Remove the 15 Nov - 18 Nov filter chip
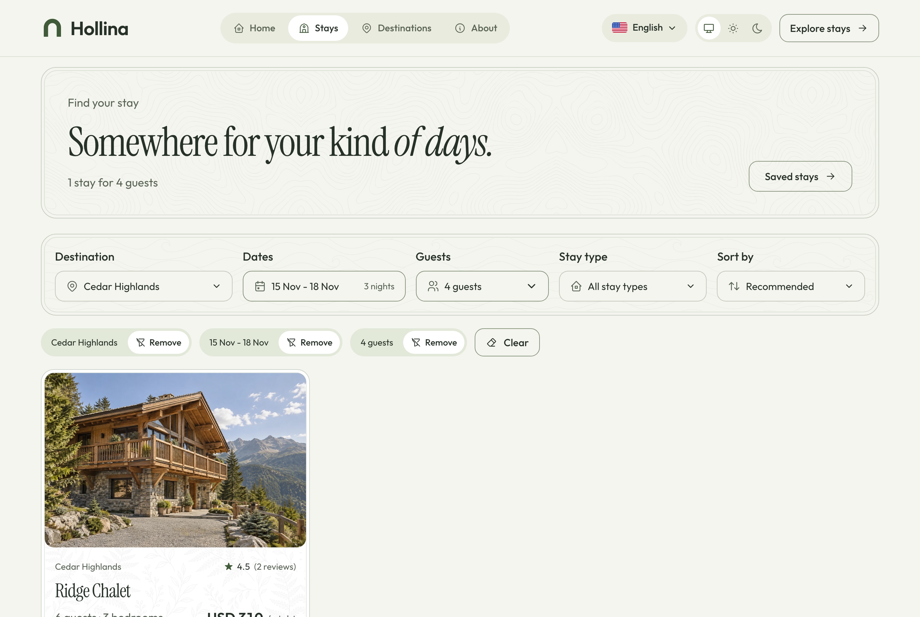920x617 pixels. (309, 343)
